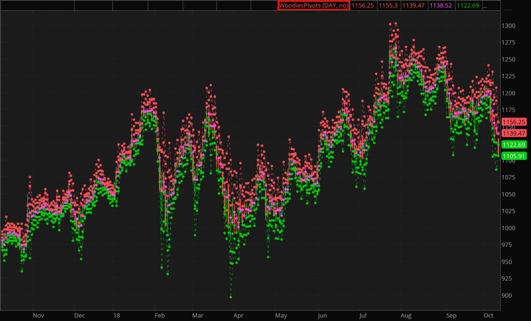Click the 900 level on the price axis
Screen dimensions: 531x321
[507, 296]
